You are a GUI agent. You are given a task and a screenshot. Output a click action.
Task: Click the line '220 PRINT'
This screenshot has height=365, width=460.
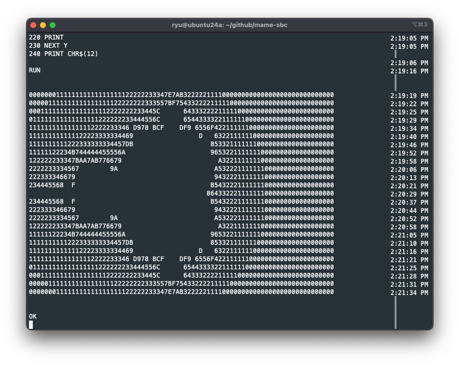(x=46, y=37)
